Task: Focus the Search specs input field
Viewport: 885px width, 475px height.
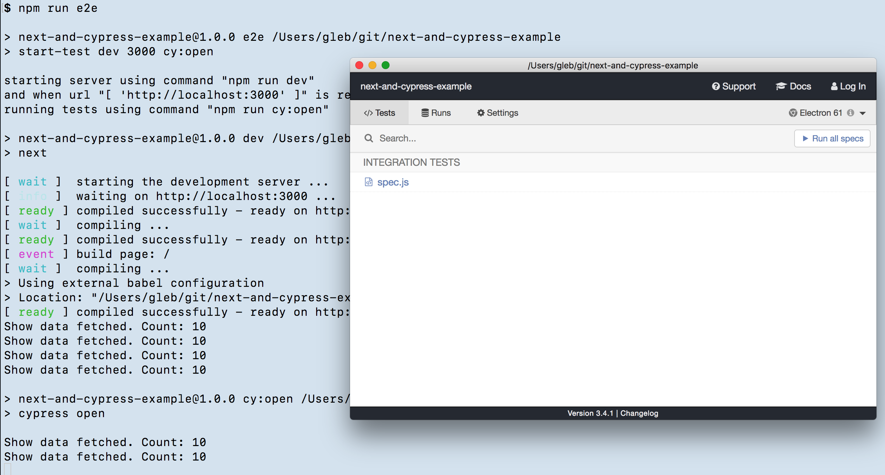Action: pyautogui.click(x=550, y=138)
